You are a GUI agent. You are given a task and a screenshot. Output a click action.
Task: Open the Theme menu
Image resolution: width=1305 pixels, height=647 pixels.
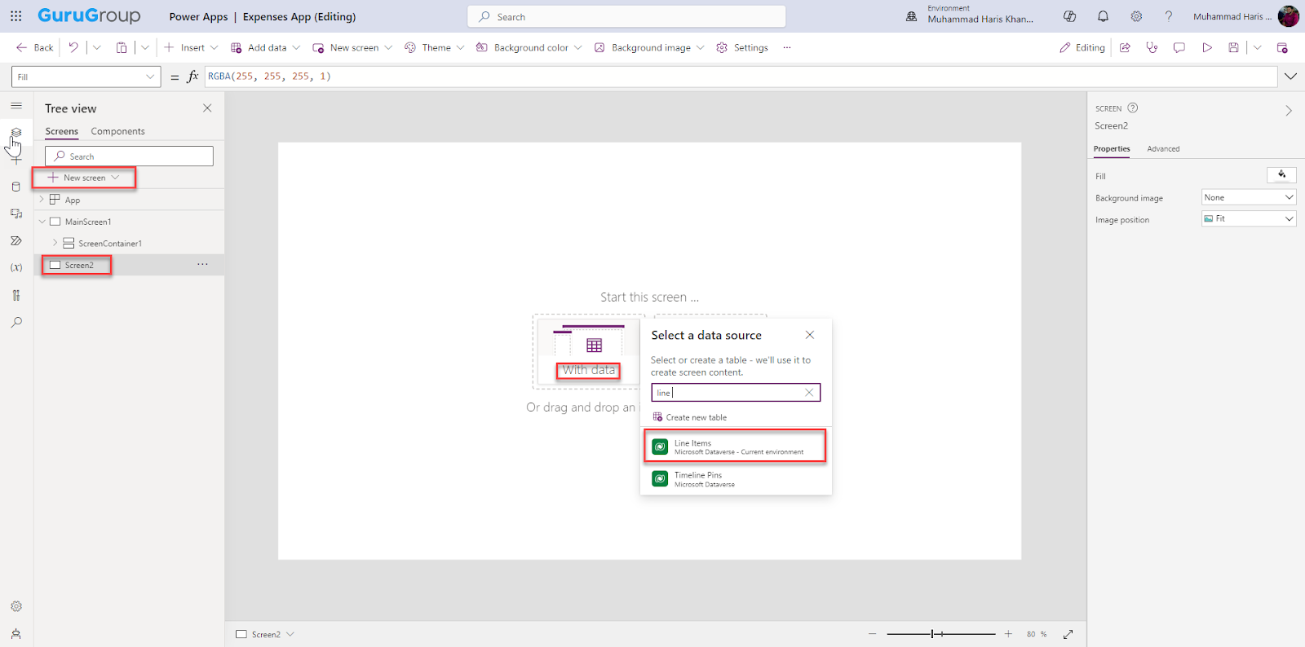[x=434, y=47]
